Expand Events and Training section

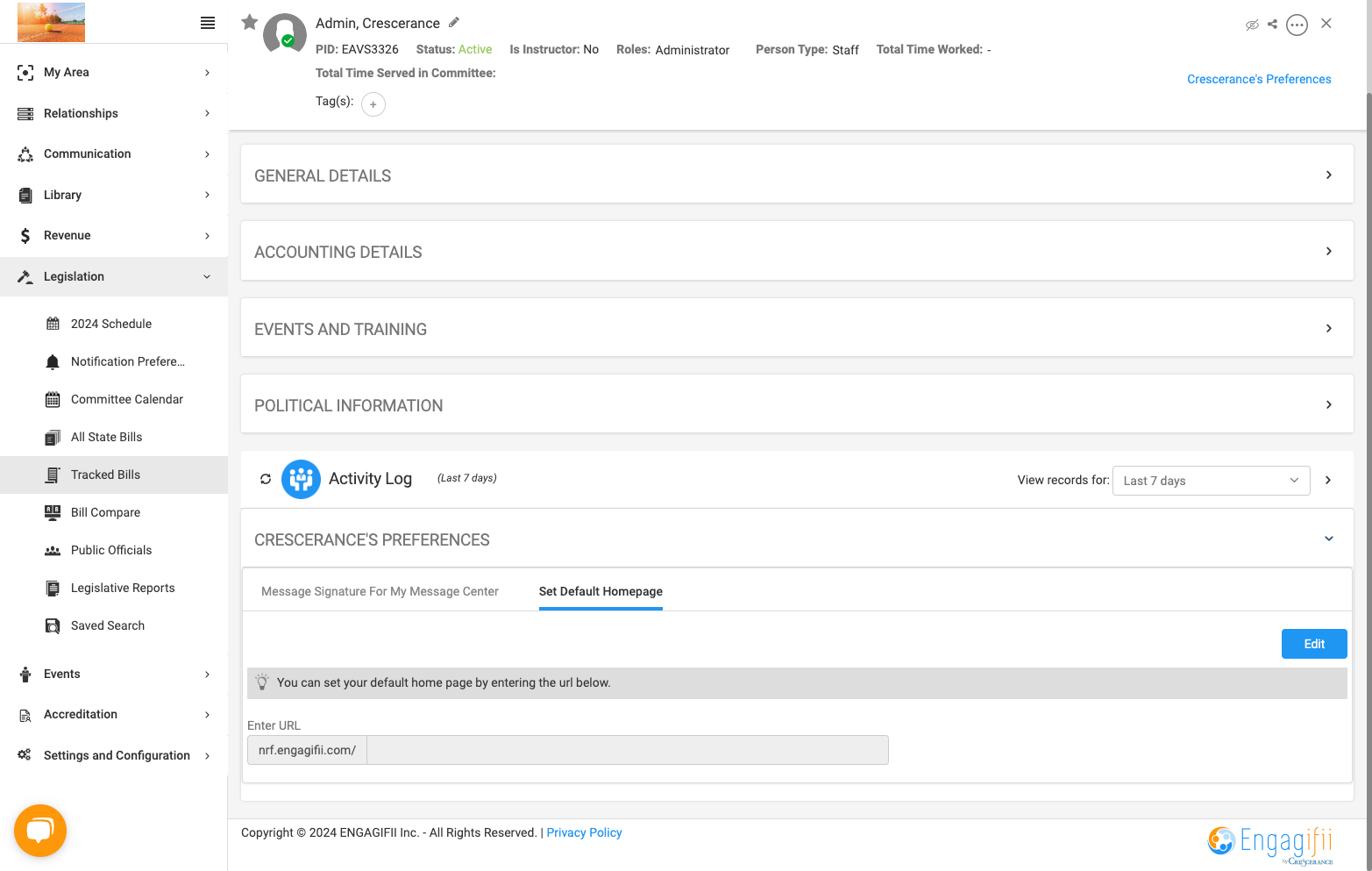797,328
